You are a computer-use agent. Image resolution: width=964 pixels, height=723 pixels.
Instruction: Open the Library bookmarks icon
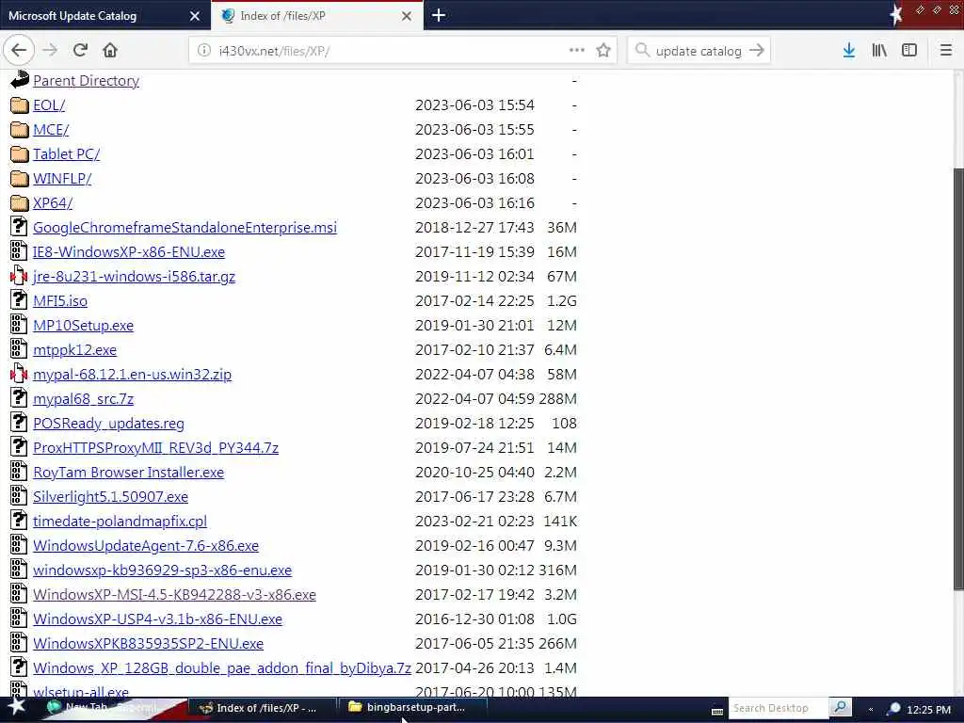(x=879, y=51)
